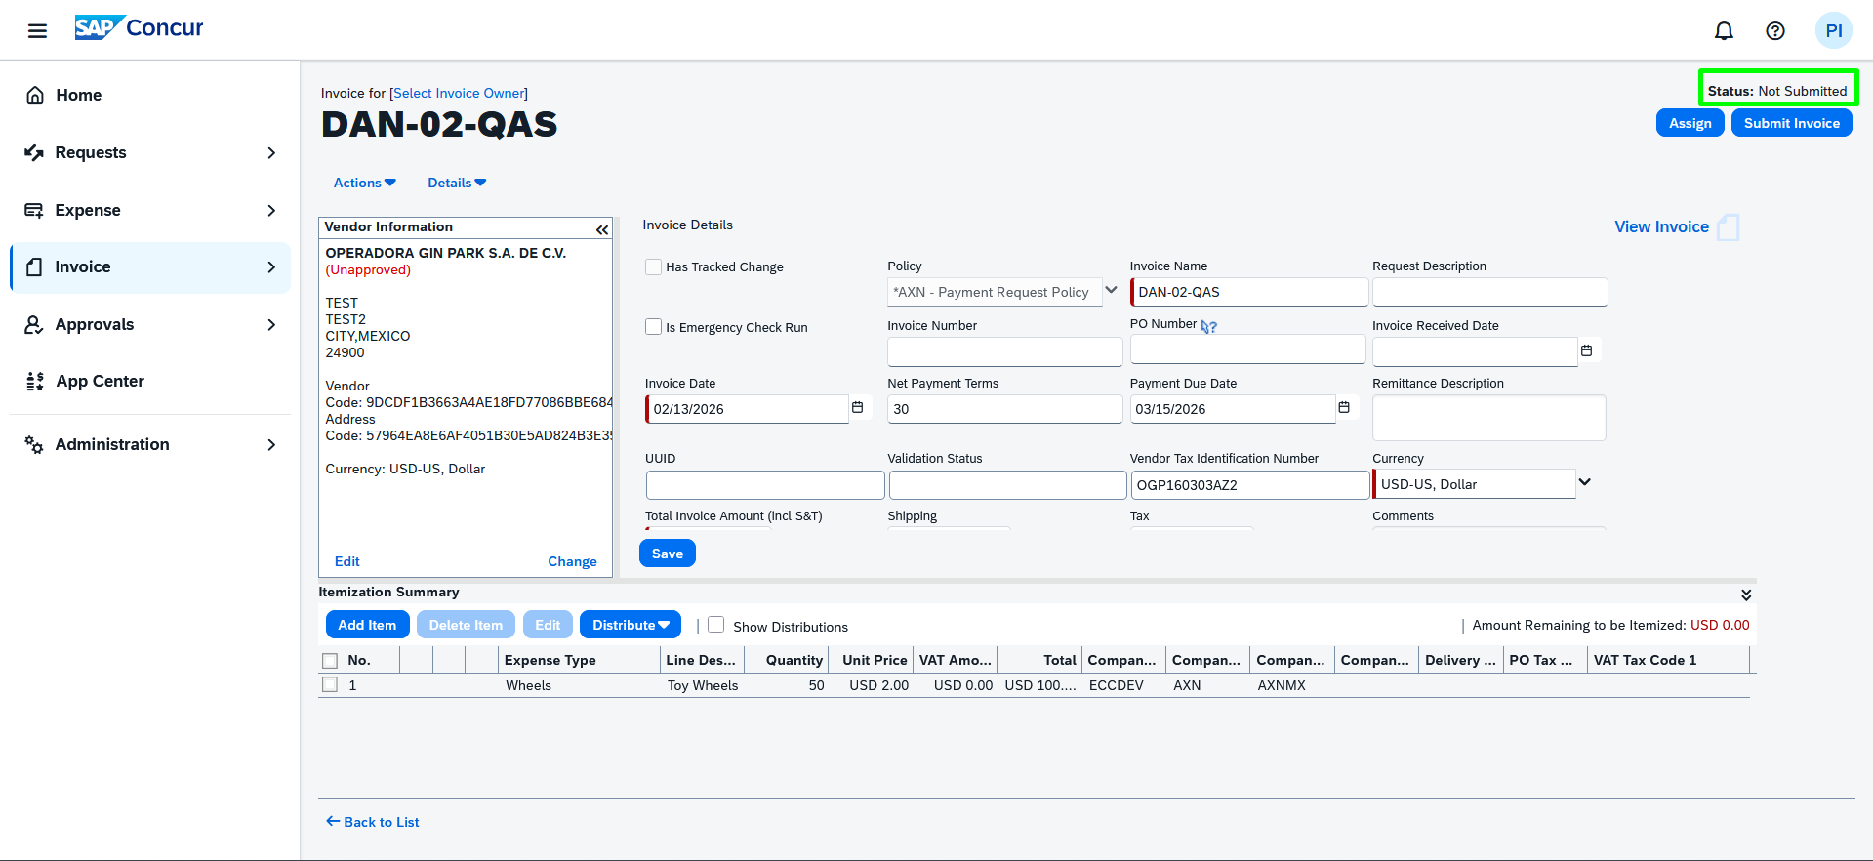Open the Currency dropdown list
Viewport: 1873px width, 861px height.
1584,482
